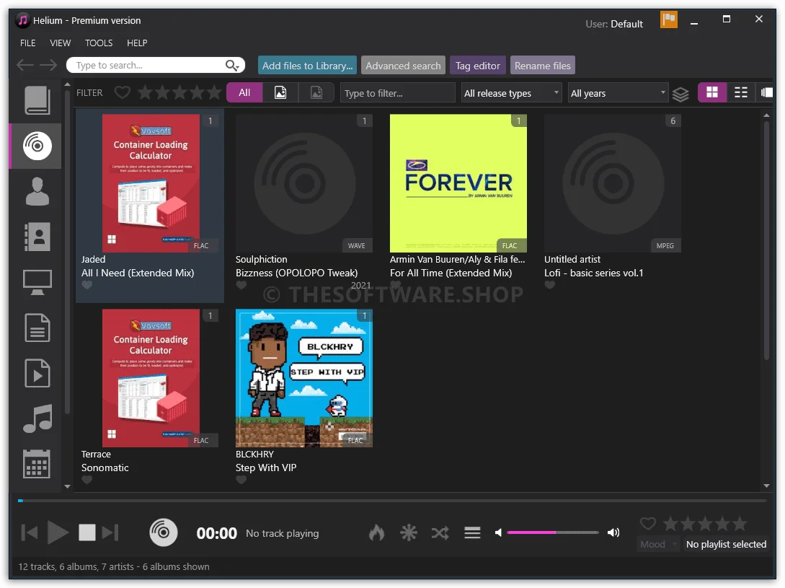Click the track progress seek bar
Screen dimensions: 785x588
point(392,500)
